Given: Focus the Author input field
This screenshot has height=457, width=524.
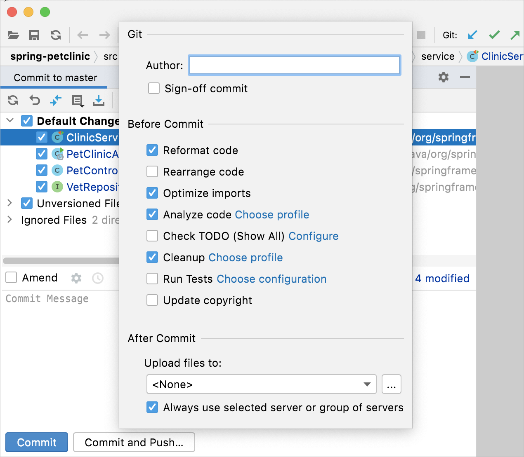Looking at the screenshot, I should click(294, 65).
